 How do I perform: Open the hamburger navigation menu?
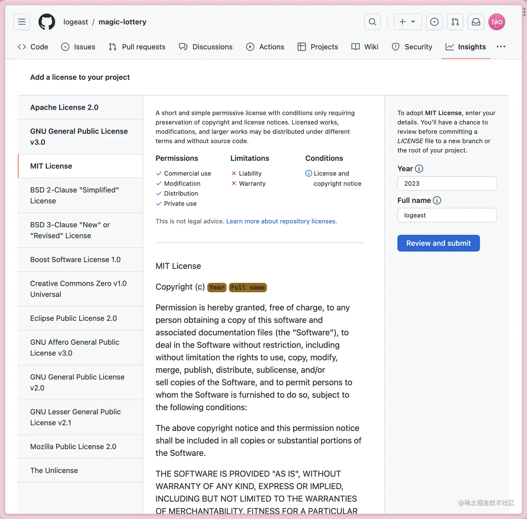pos(22,22)
